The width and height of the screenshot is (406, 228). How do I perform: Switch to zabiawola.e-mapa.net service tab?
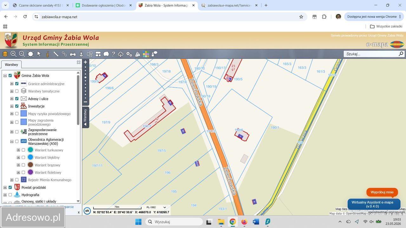pyautogui.click(x=230, y=5)
